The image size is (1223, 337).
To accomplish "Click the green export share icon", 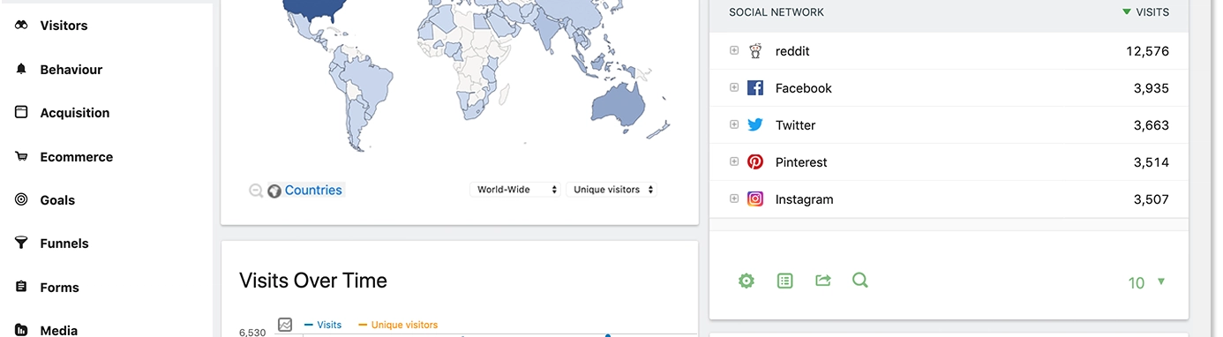I will pyautogui.click(x=823, y=281).
